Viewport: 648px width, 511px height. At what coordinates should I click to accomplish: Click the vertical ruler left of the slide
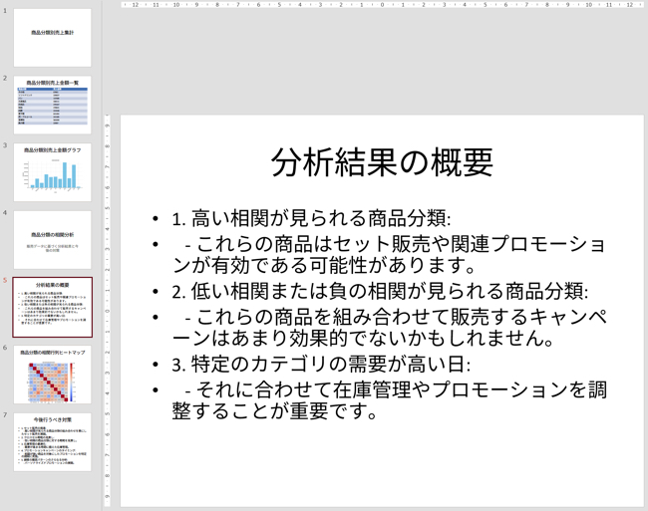(x=108, y=299)
